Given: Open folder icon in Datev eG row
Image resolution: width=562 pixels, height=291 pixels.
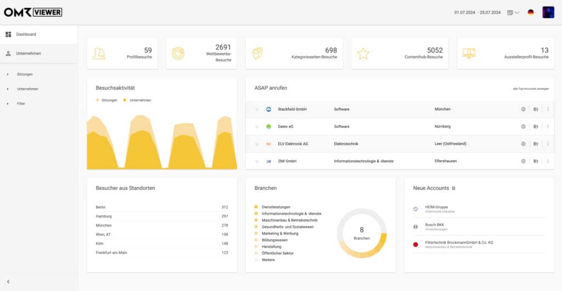Looking at the screenshot, I should pos(536,127).
